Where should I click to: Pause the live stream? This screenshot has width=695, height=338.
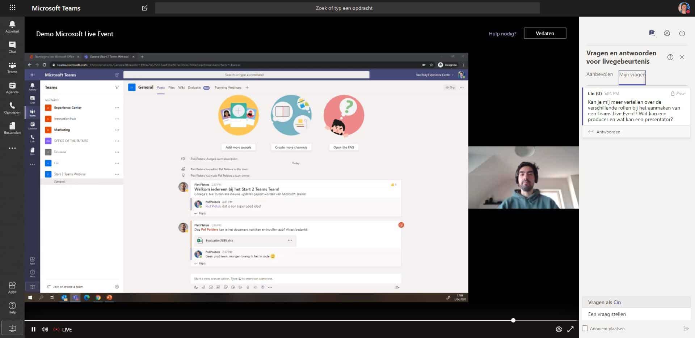pyautogui.click(x=33, y=329)
